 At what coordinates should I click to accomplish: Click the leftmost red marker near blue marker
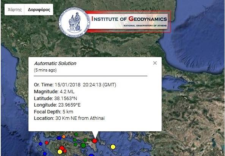click(47, 143)
